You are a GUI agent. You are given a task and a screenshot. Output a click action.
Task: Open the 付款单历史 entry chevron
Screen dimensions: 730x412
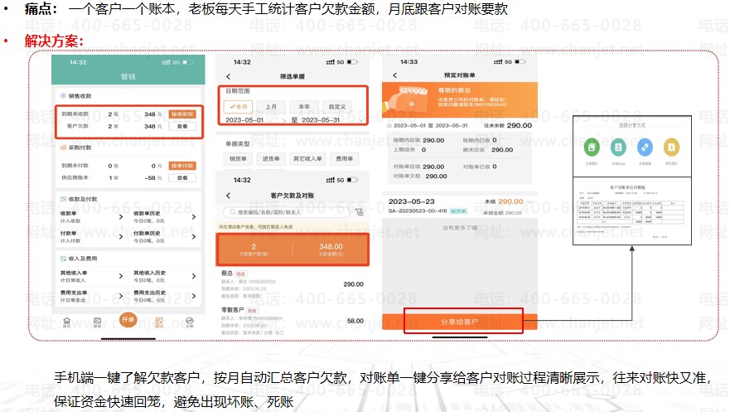[x=194, y=236]
